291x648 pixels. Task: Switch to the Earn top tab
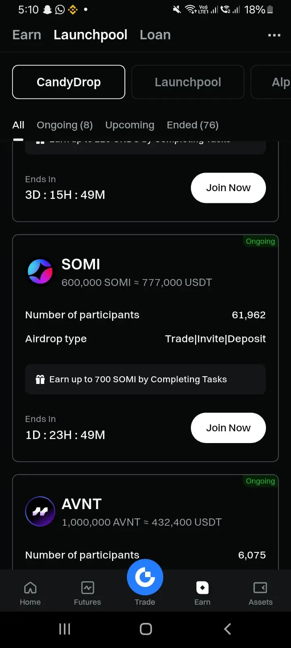click(27, 35)
